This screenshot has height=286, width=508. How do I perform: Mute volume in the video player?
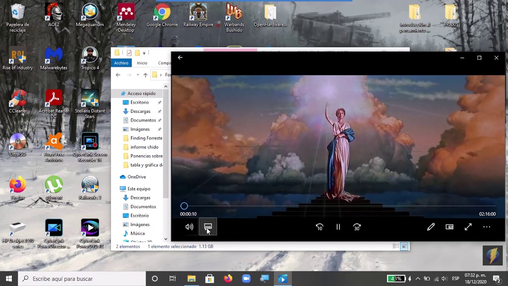[x=189, y=227]
